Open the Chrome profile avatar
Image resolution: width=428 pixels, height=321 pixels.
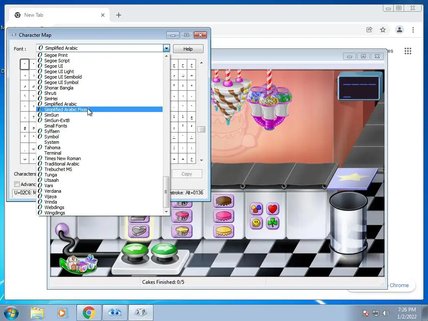click(399, 30)
